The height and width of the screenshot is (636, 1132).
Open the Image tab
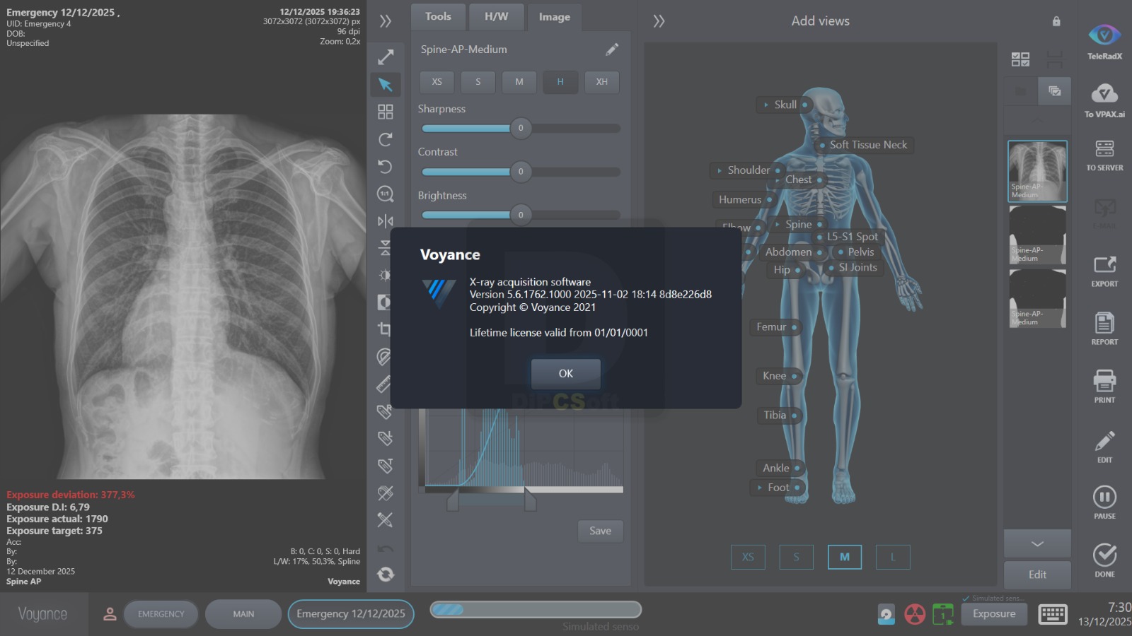coord(554,17)
